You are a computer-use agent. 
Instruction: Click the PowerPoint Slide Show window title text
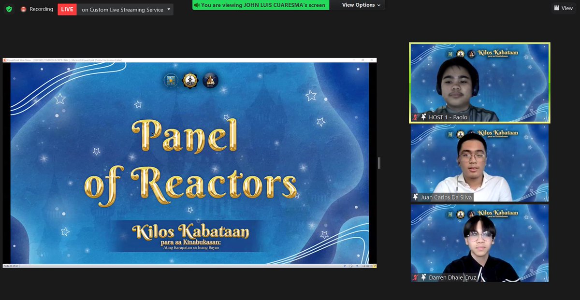pyautogui.click(x=65, y=60)
